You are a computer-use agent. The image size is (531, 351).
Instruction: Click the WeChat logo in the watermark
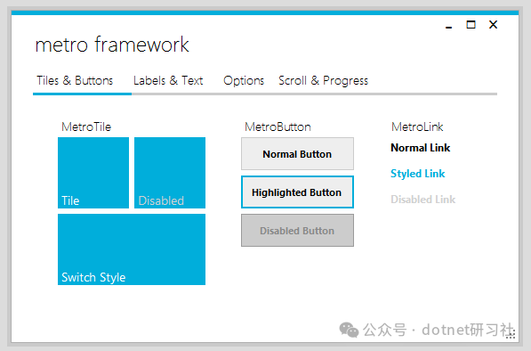click(x=349, y=330)
